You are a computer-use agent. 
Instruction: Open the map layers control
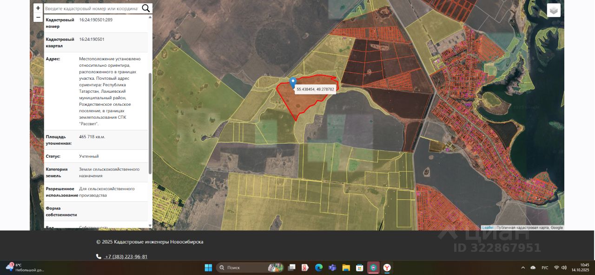point(554,10)
